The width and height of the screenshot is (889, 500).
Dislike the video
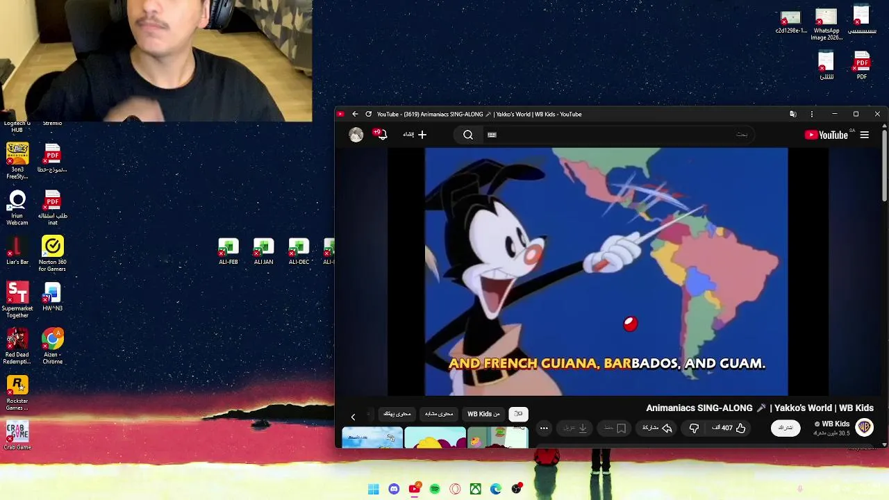pyautogui.click(x=694, y=428)
